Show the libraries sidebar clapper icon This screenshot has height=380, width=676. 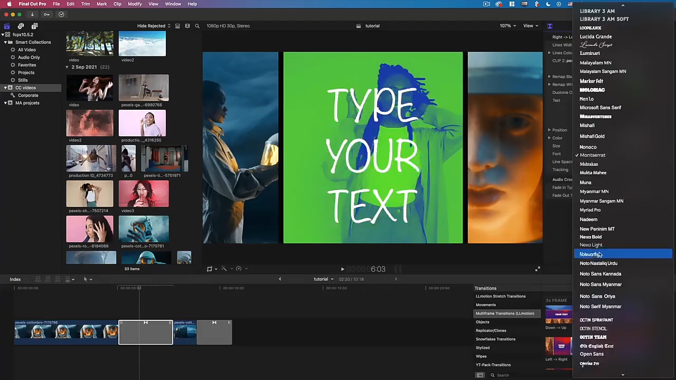tap(7, 26)
